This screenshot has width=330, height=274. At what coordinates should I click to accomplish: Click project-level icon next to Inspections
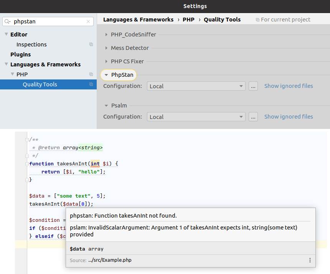tap(91, 45)
